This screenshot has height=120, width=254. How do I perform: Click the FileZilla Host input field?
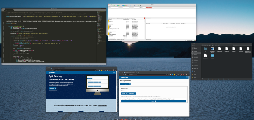[x=114, y=8]
